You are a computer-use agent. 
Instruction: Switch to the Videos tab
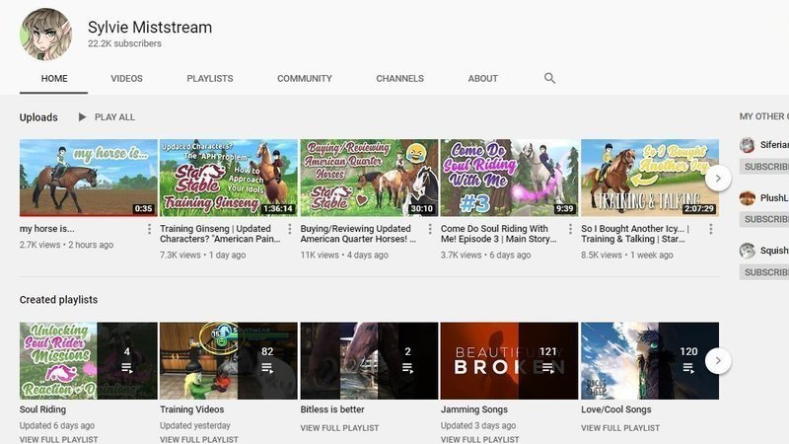click(x=126, y=79)
